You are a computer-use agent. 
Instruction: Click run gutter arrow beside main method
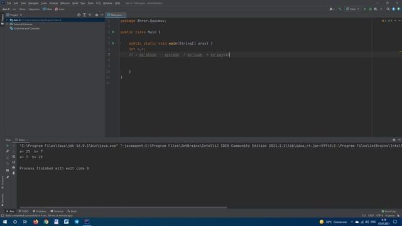tap(113, 43)
